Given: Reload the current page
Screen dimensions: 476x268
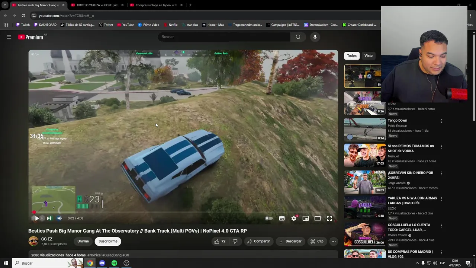Looking at the screenshot, I should (23, 16).
